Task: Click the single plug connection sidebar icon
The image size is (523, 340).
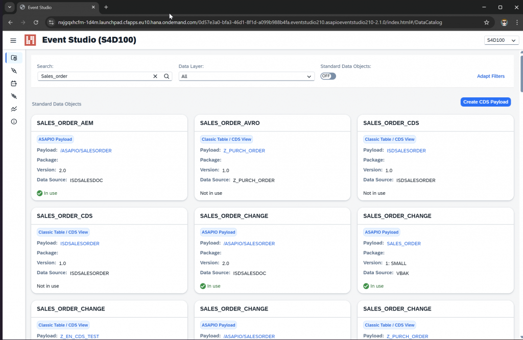Action: [x=14, y=71]
